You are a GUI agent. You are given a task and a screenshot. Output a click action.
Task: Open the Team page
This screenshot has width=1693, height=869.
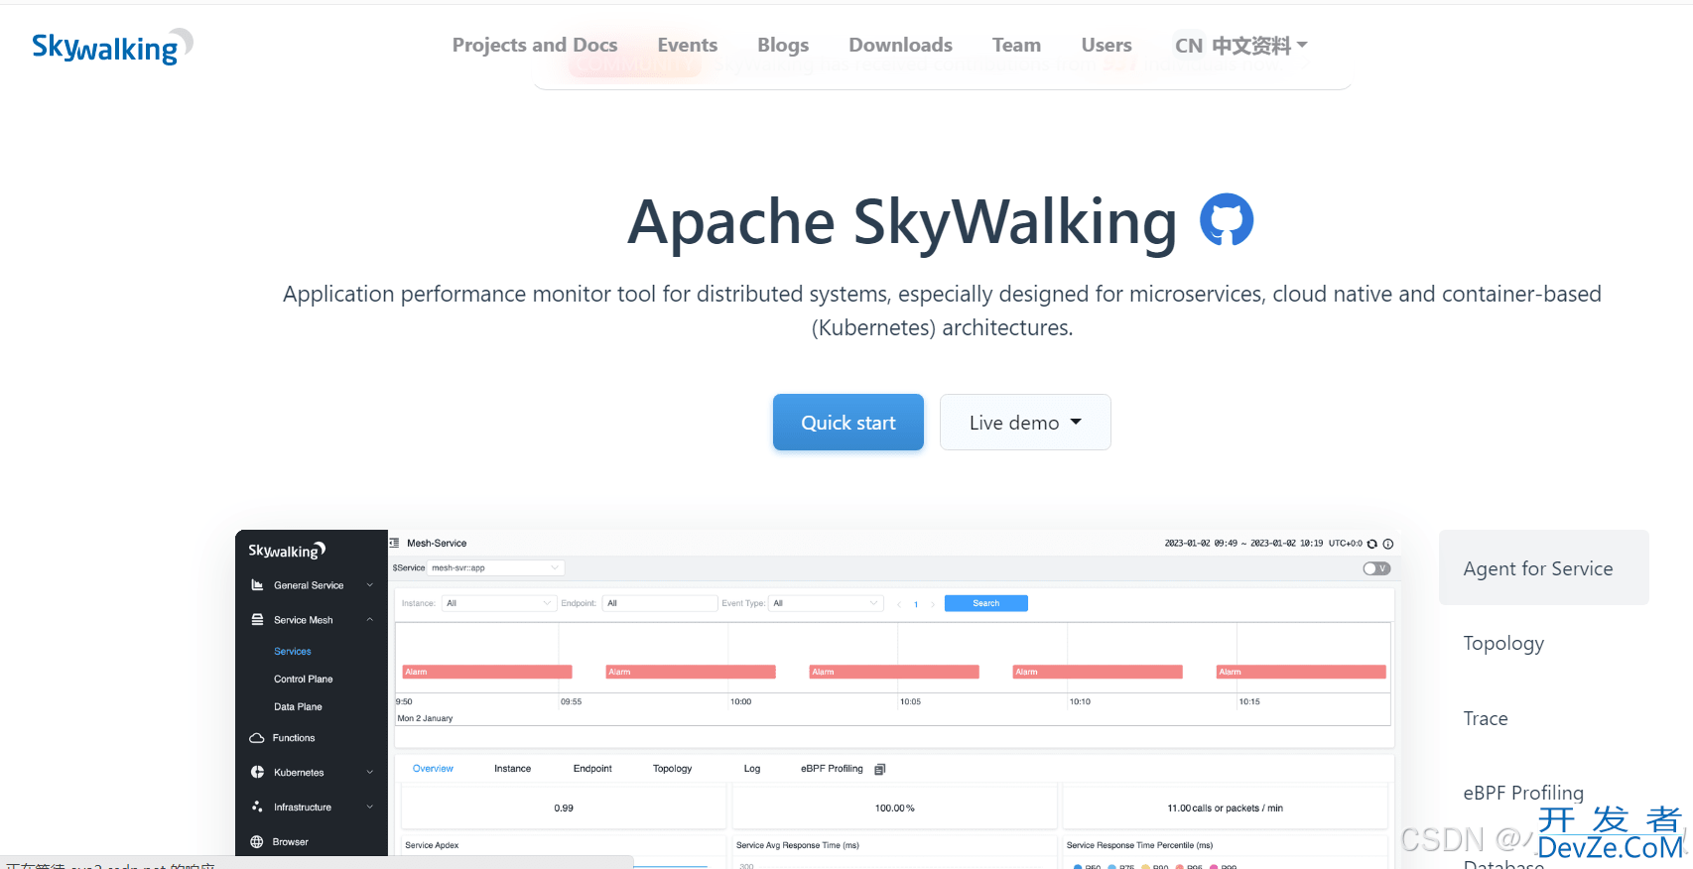(x=1017, y=46)
